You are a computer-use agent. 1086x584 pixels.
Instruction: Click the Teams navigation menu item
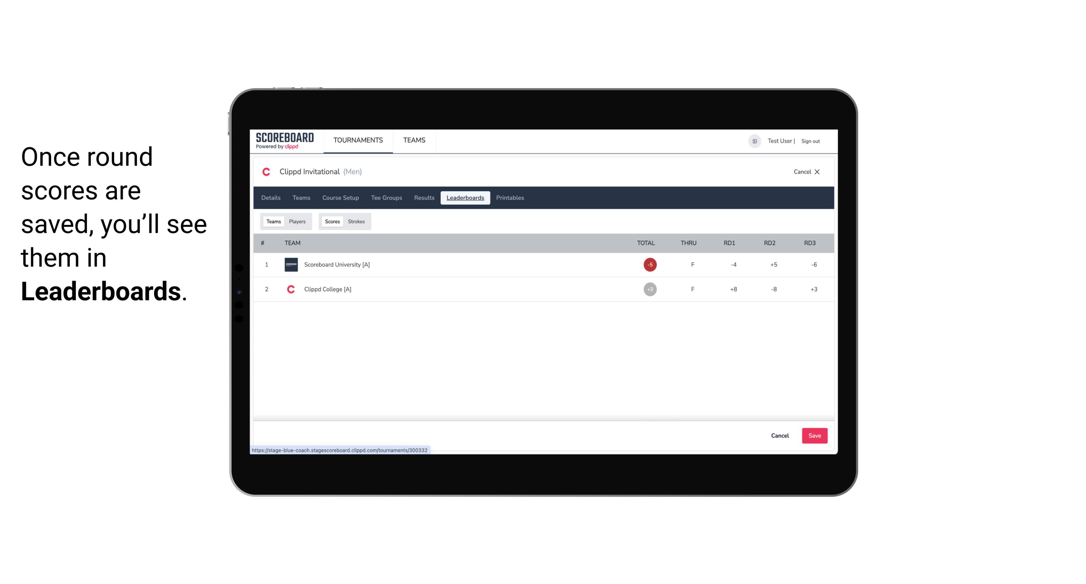pyautogui.click(x=415, y=140)
